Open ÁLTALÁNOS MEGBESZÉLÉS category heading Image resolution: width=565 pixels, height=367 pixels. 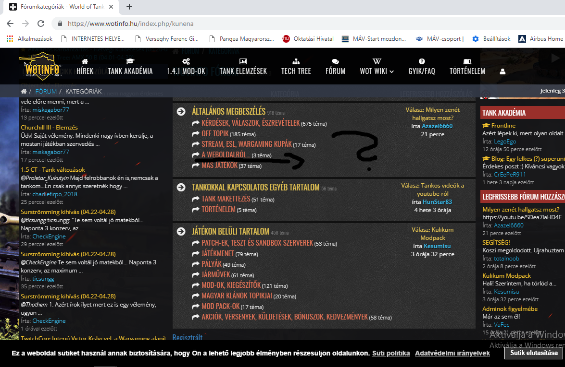click(228, 111)
